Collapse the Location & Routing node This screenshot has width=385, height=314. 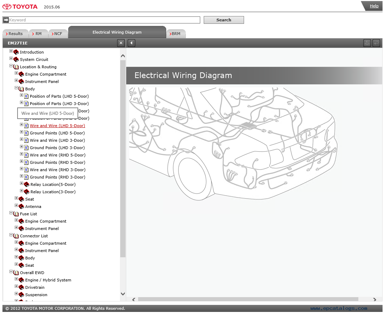click(x=11, y=66)
